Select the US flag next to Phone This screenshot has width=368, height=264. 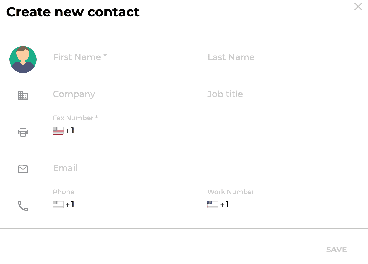(x=58, y=204)
